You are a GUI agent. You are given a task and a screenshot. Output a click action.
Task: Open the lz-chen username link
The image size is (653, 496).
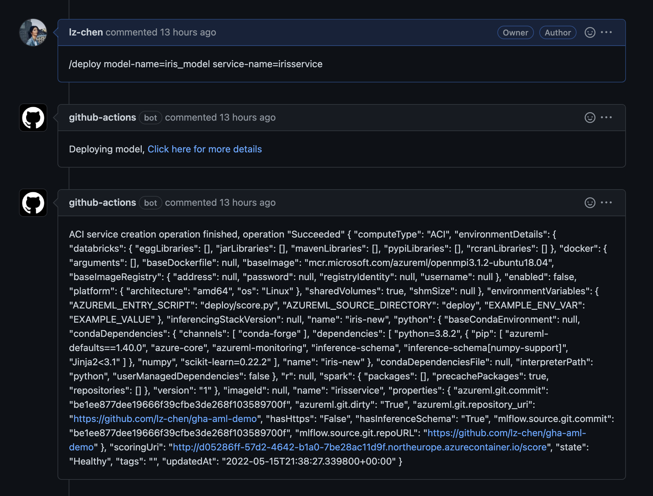click(x=86, y=32)
